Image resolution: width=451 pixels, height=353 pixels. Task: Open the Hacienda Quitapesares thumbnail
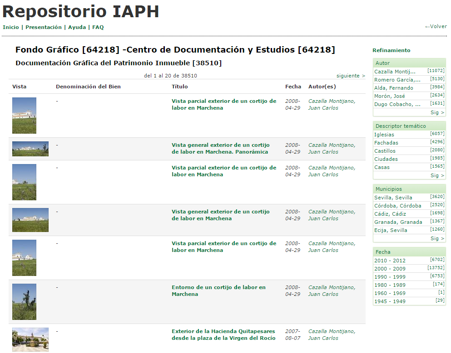pyautogui.click(x=30, y=339)
